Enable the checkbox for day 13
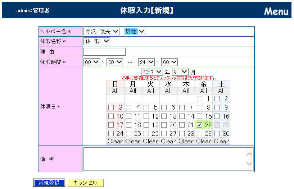This screenshot has width=294, height=189. coord(164,116)
